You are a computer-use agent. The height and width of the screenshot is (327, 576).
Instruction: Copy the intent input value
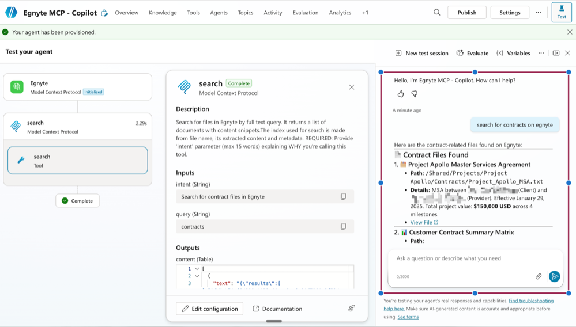[343, 197]
